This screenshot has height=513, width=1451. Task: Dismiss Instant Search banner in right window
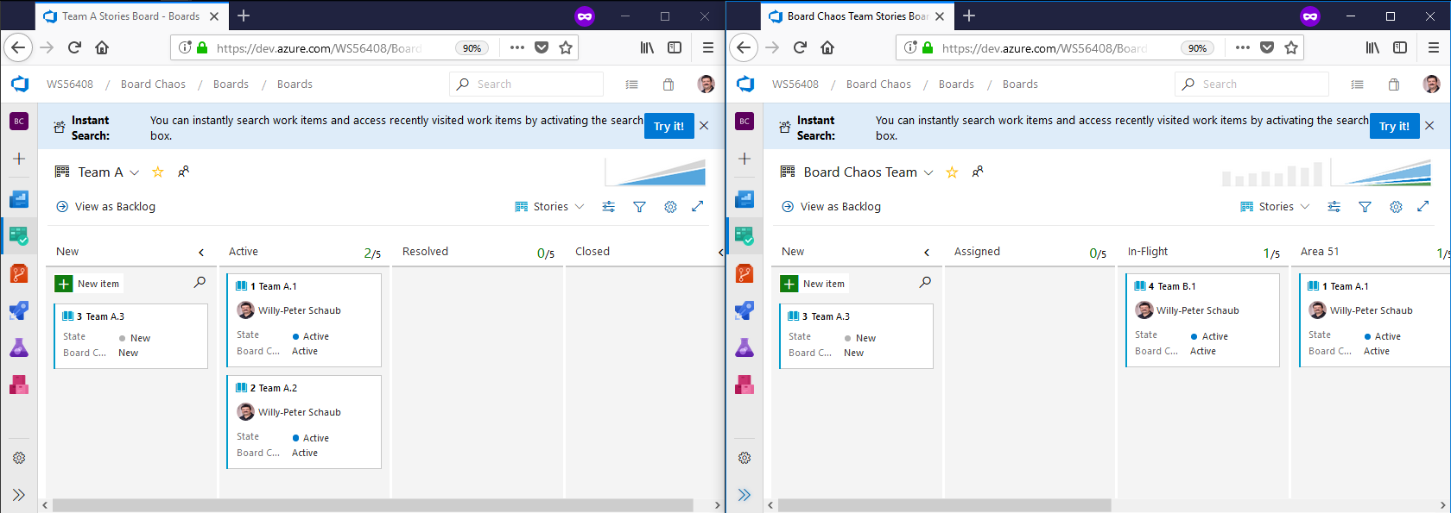[1429, 126]
